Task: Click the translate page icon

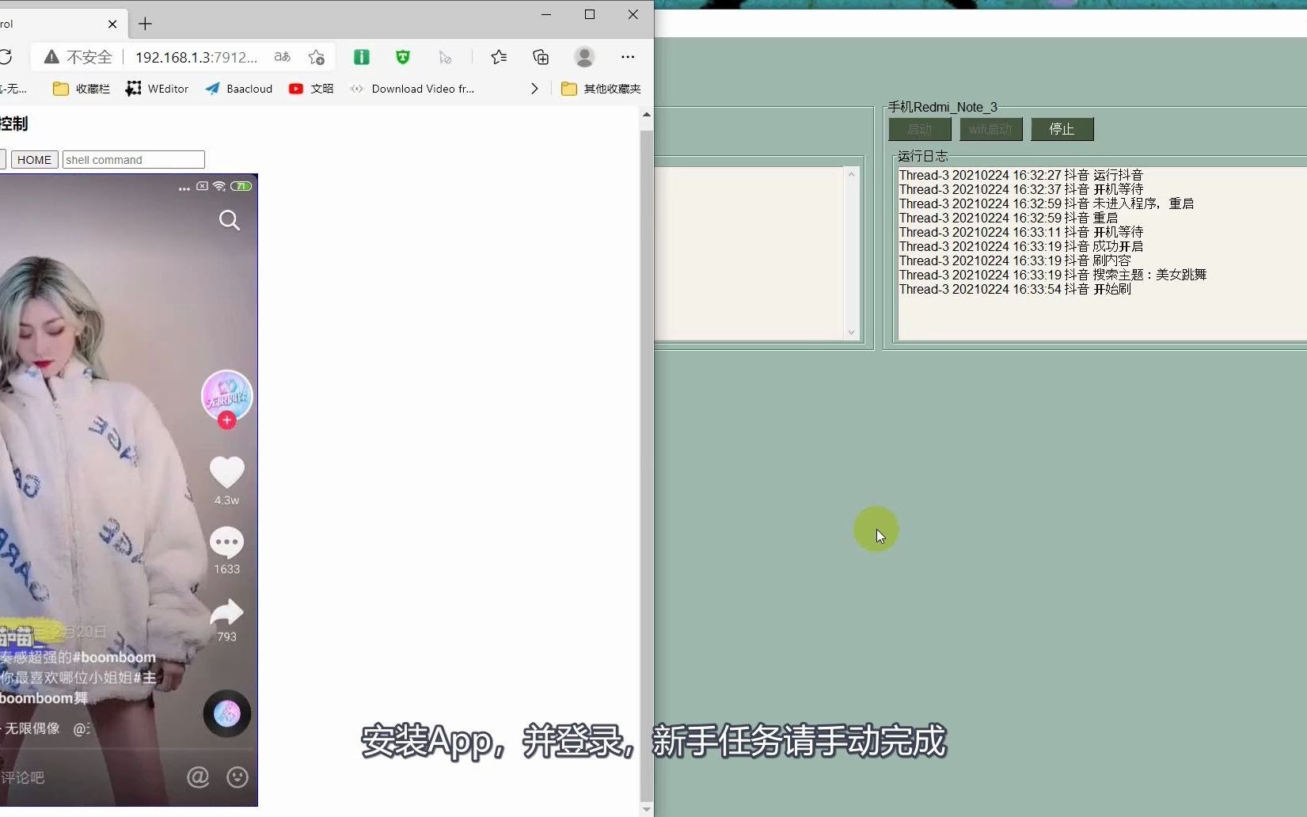Action: [x=282, y=57]
